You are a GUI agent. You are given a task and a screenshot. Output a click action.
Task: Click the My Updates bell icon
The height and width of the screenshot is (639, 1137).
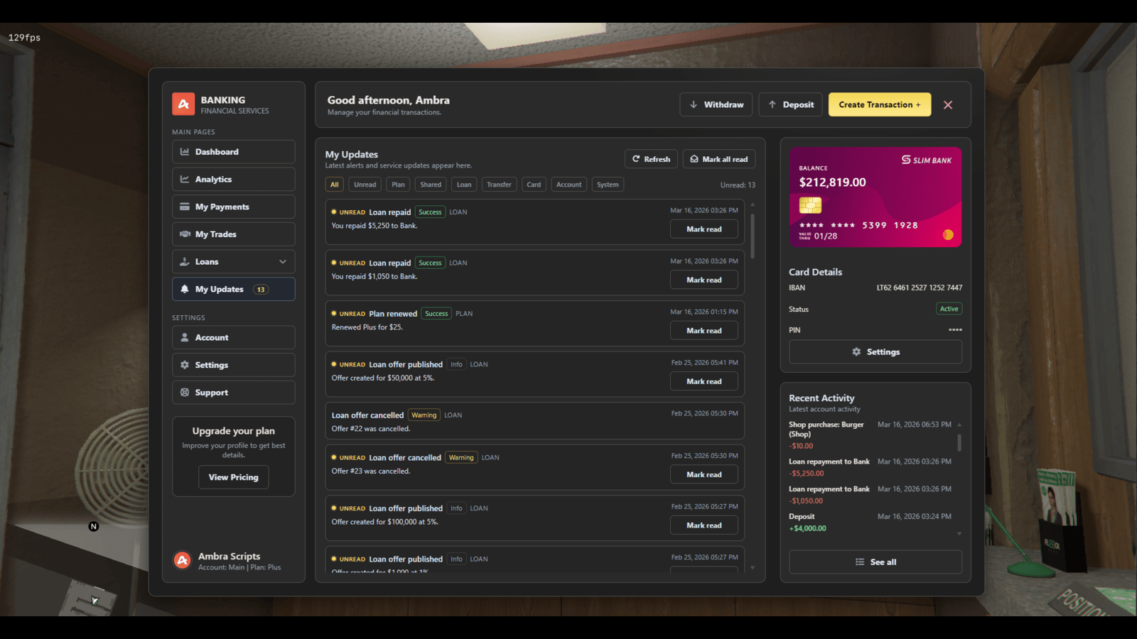coord(185,289)
